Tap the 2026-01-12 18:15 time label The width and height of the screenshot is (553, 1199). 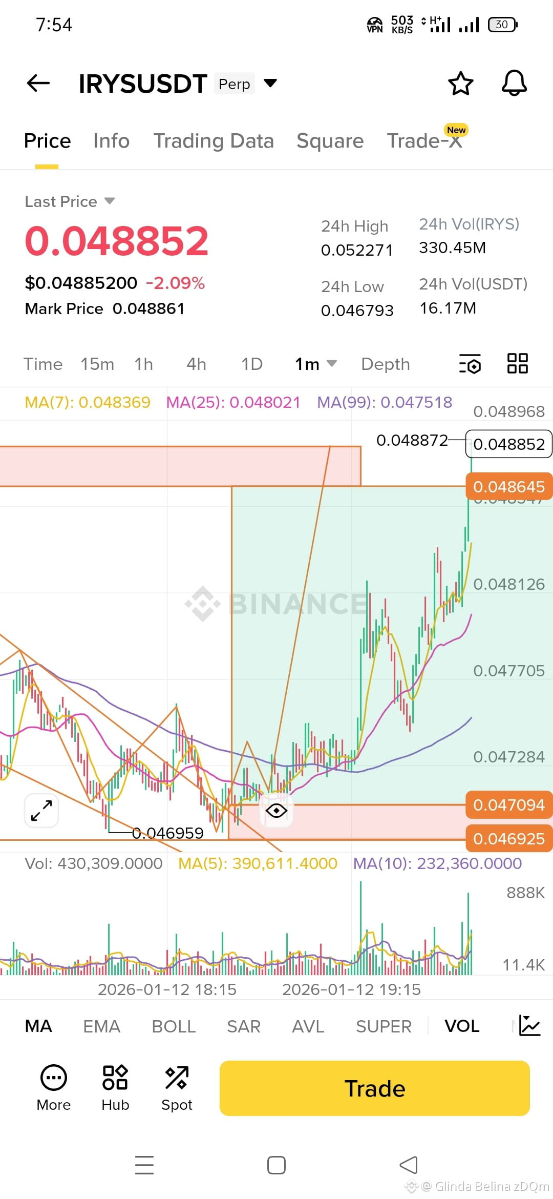click(167, 989)
